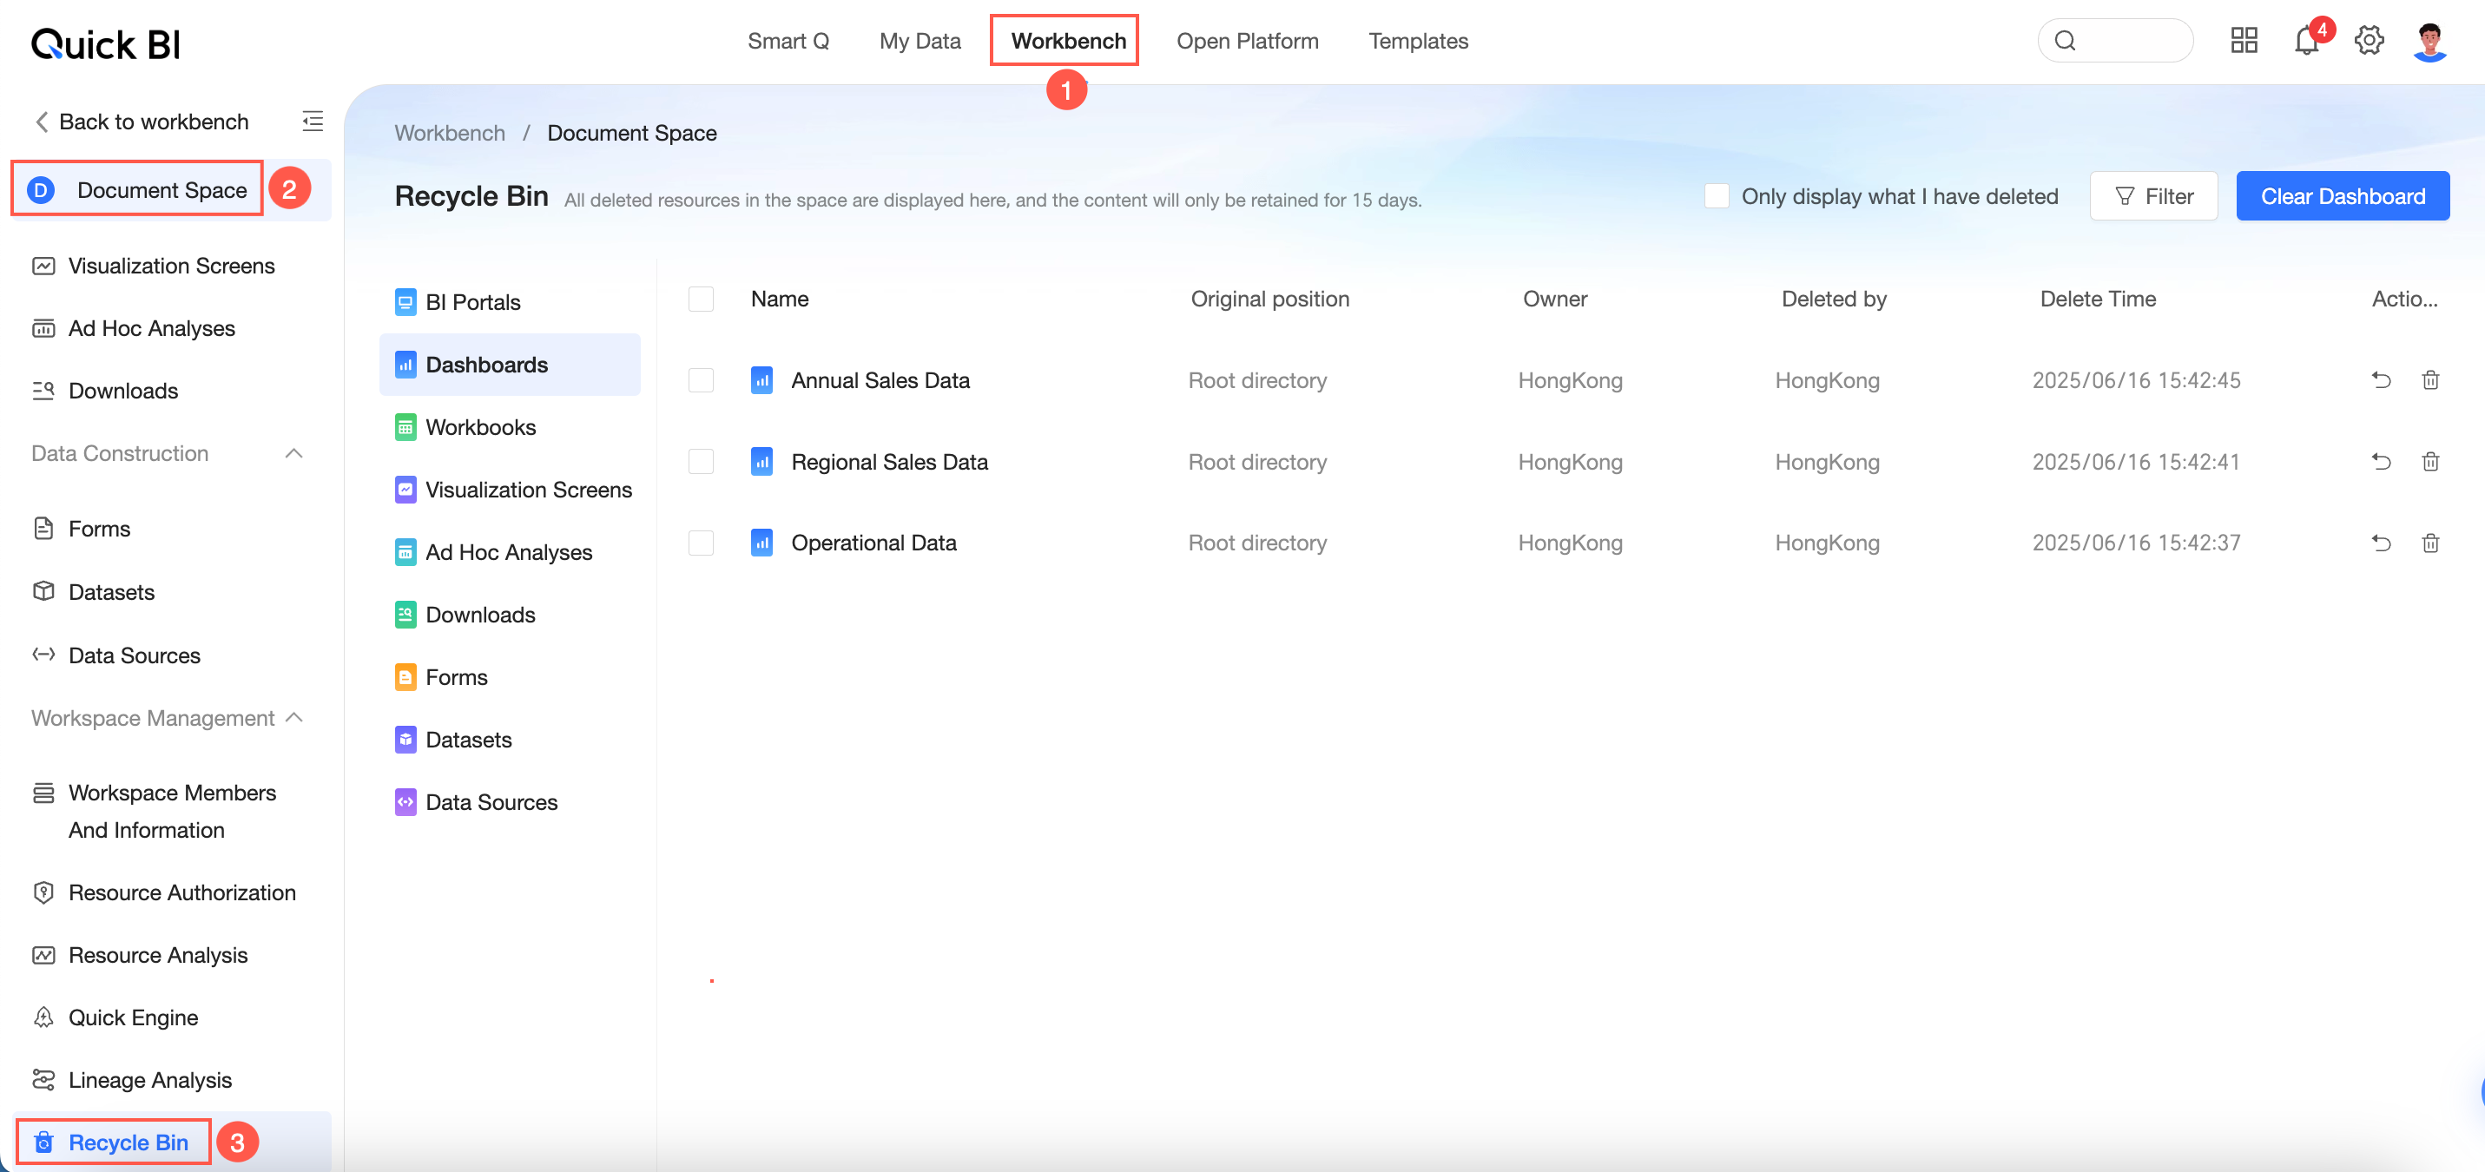2485x1172 pixels.
Task: Open Lineage Analysis page
Action: 149,1079
